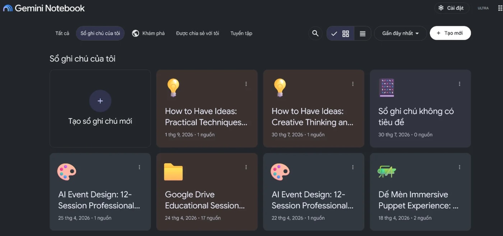
Task: Open the Google apps grid icon
Action: [500, 8]
